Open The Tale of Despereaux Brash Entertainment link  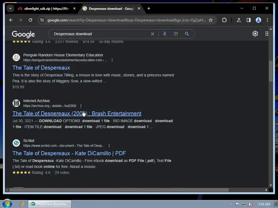coord(77,113)
